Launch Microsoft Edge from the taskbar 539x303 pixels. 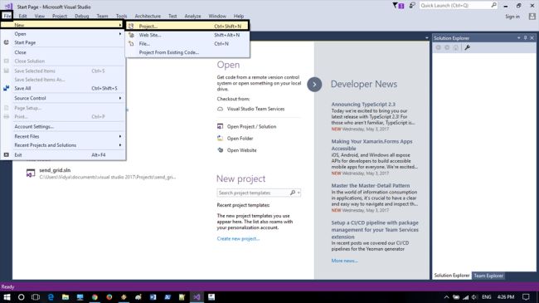pyautogui.click(x=51, y=297)
